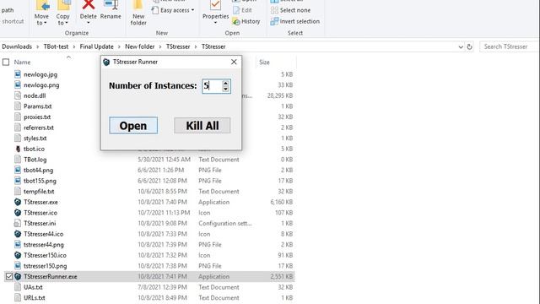Select the tstresser44.png file

44,245
